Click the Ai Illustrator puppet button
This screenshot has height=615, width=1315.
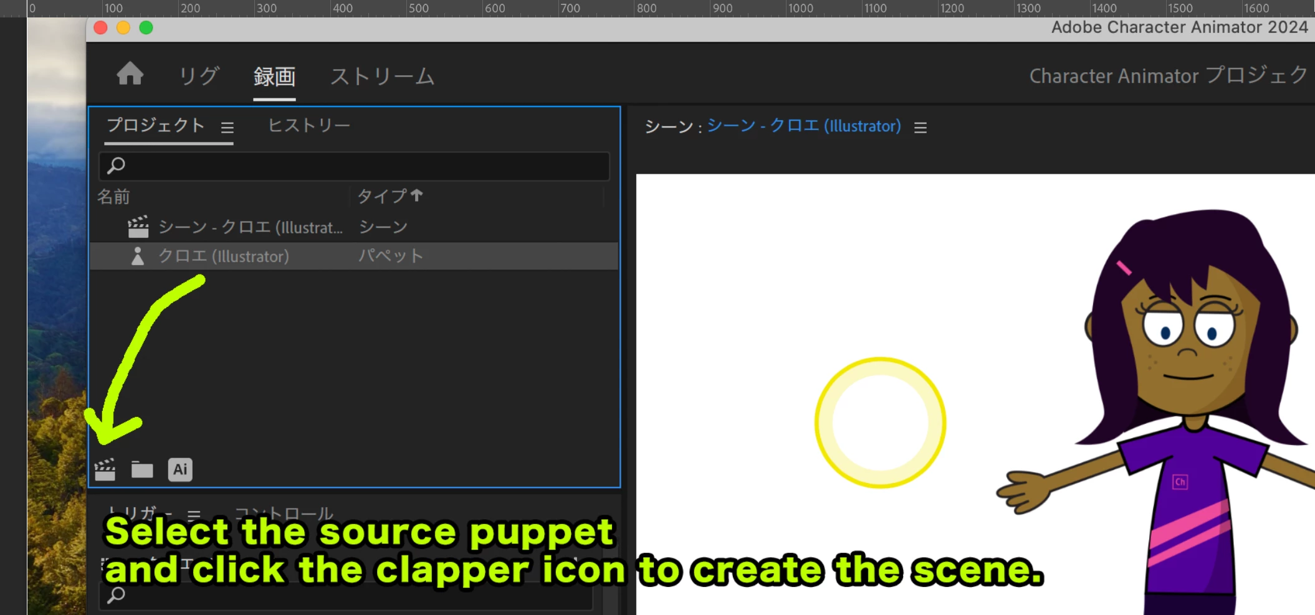(180, 469)
